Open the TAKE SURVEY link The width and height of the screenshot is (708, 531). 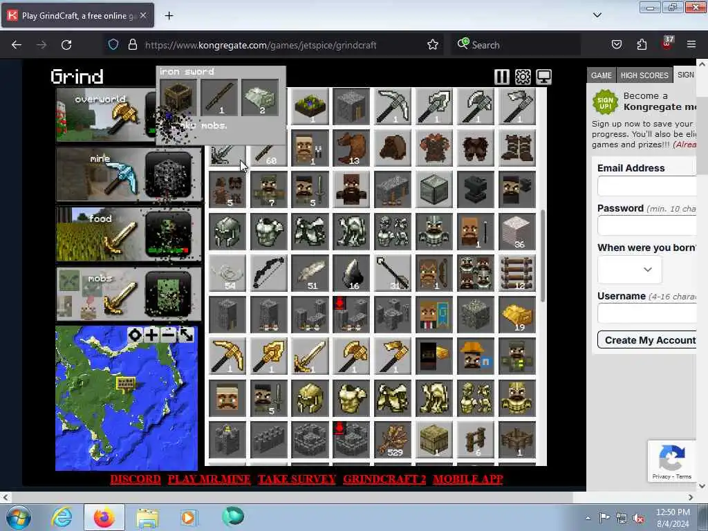click(x=297, y=479)
